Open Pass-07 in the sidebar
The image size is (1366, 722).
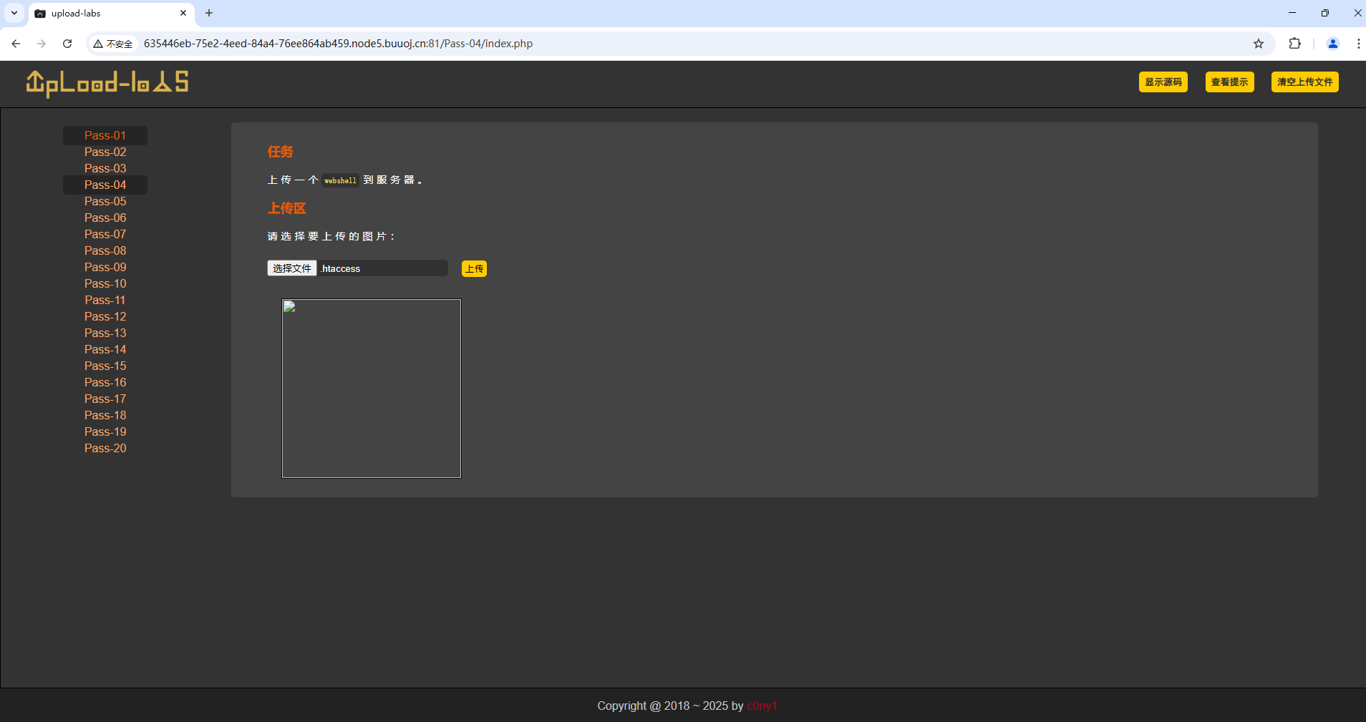[105, 234]
